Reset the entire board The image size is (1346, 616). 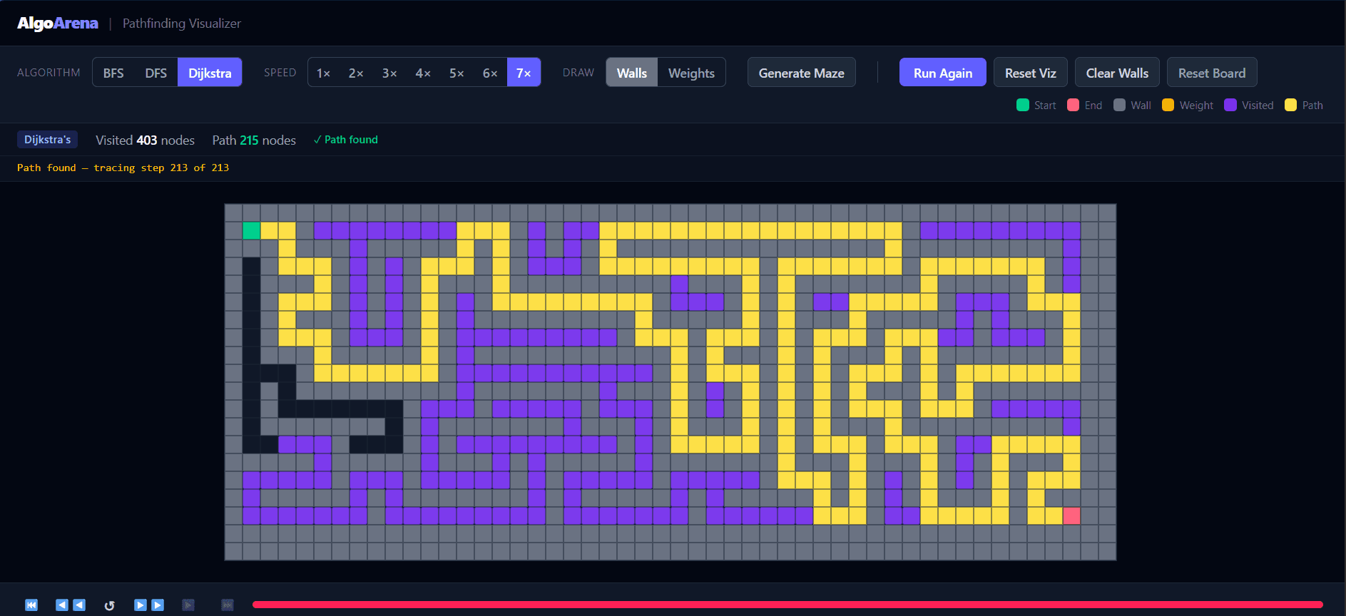pyautogui.click(x=1212, y=73)
